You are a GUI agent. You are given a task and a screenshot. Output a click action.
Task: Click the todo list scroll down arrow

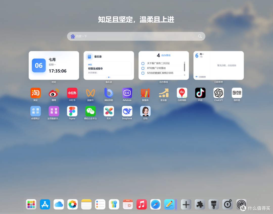[x=184, y=75]
